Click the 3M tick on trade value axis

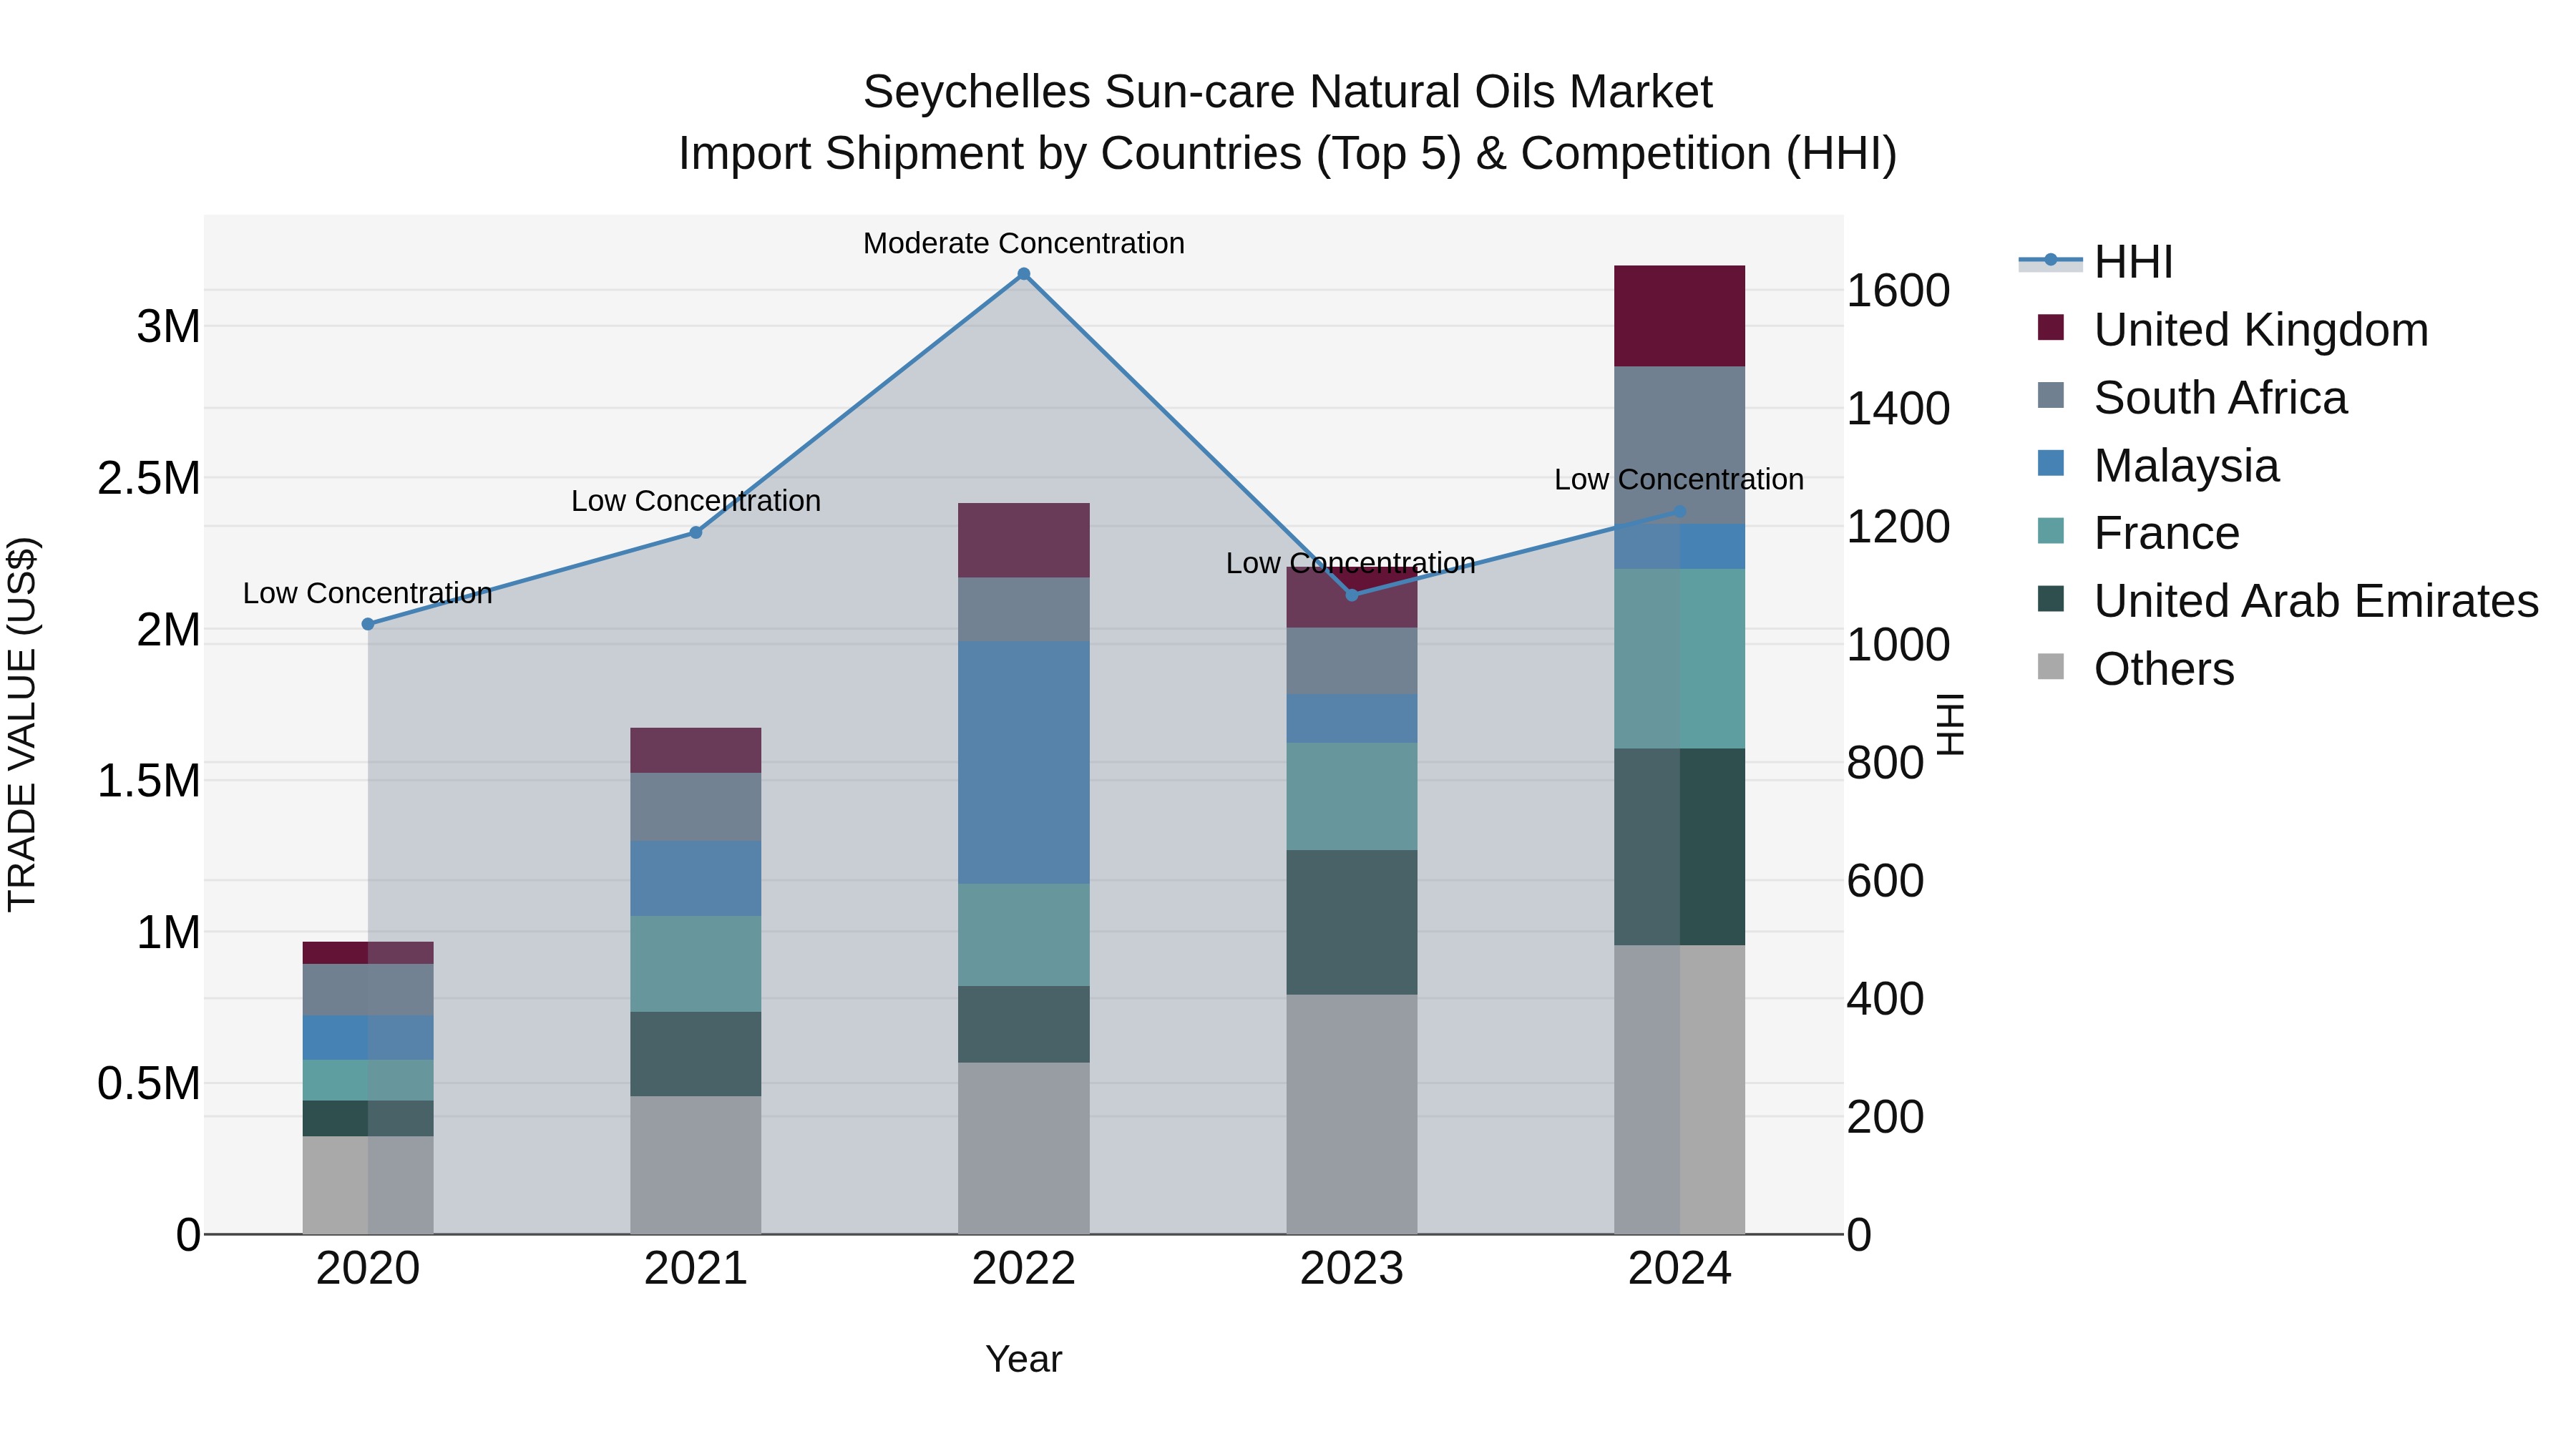pyautogui.click(x=168, y=326)
